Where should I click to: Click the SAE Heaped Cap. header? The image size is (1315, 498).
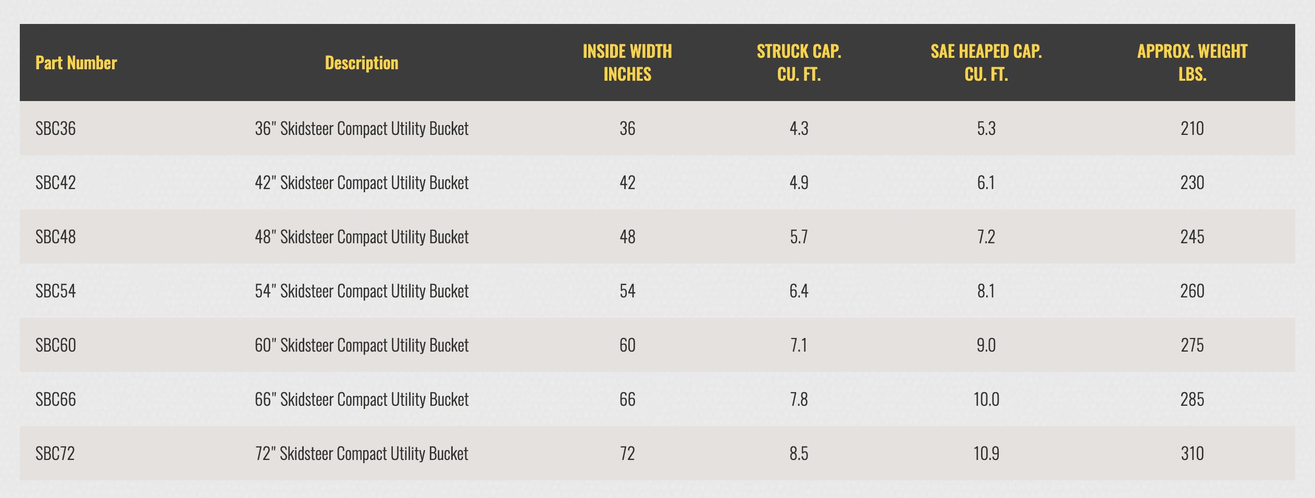click(x=986, y=63)
